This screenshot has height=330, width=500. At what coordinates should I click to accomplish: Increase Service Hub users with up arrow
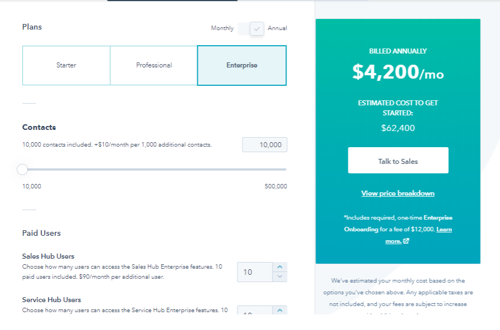(280, 309)
